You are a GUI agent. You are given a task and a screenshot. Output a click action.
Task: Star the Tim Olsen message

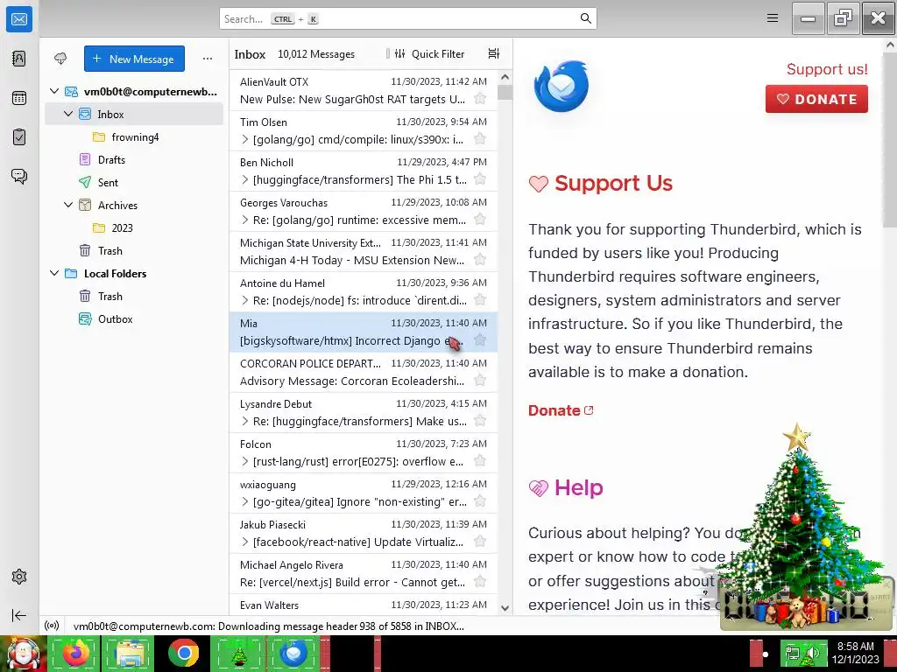click(x=480, y=139)
